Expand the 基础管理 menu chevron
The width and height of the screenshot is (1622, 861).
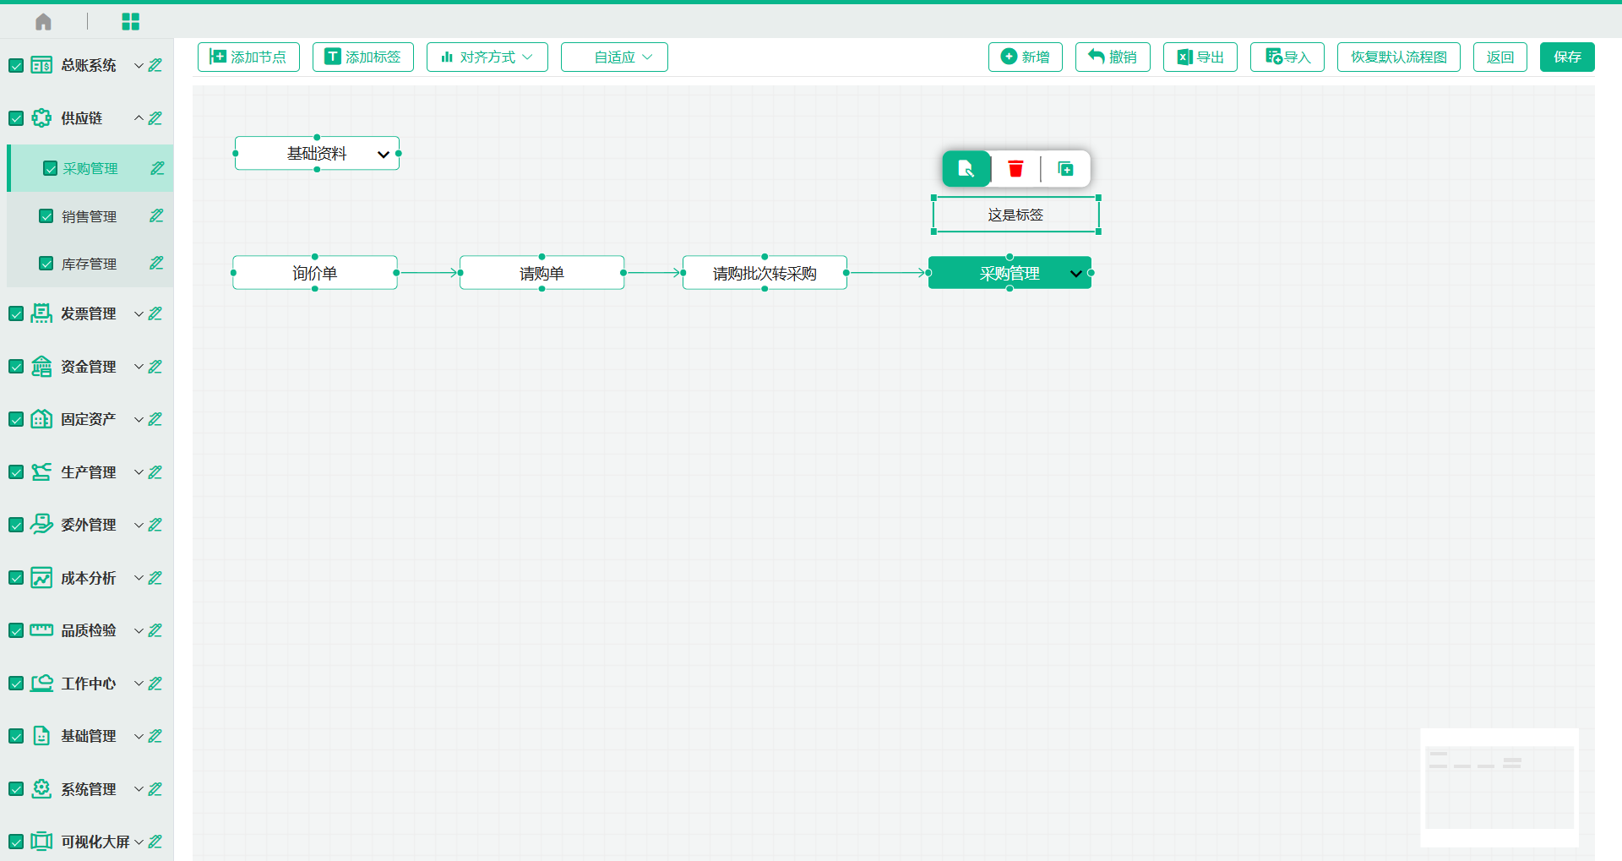pos(139,736)
